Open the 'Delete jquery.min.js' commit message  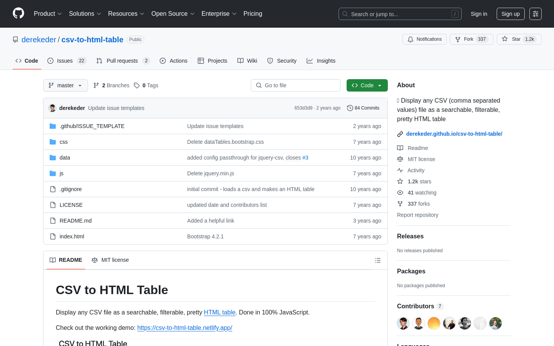pyautogui.click(x=210, y=173)
